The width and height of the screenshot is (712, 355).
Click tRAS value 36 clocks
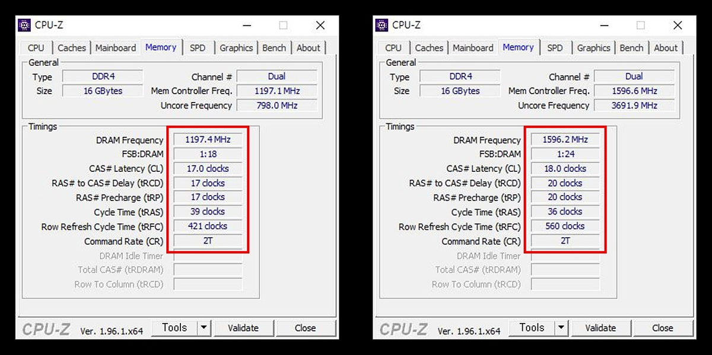coord(565,212)
